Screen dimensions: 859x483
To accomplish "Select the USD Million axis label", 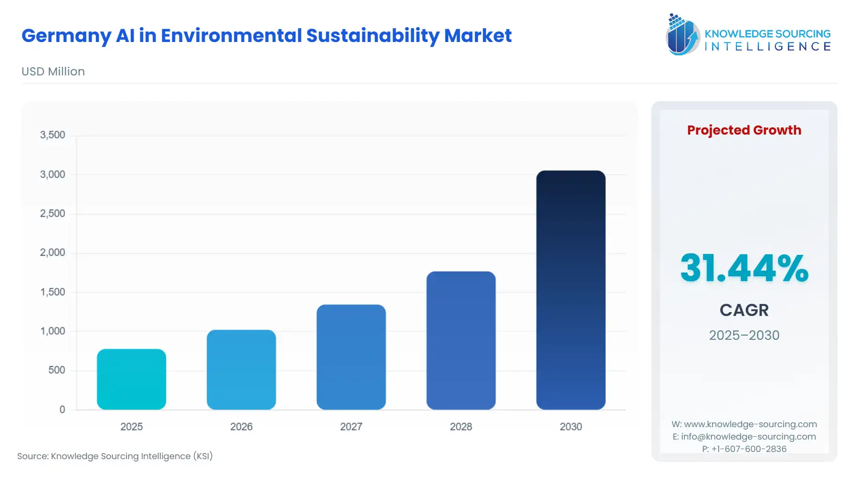I will tap(53, 71).
